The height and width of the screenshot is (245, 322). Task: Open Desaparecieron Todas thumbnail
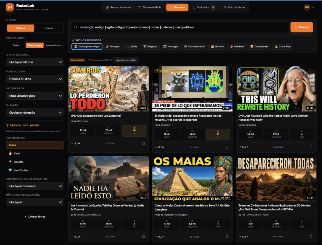276,179
